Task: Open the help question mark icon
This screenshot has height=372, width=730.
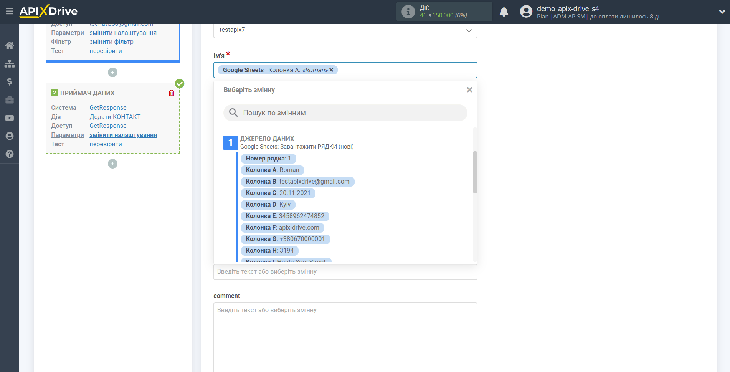Action: pos(10,154)
